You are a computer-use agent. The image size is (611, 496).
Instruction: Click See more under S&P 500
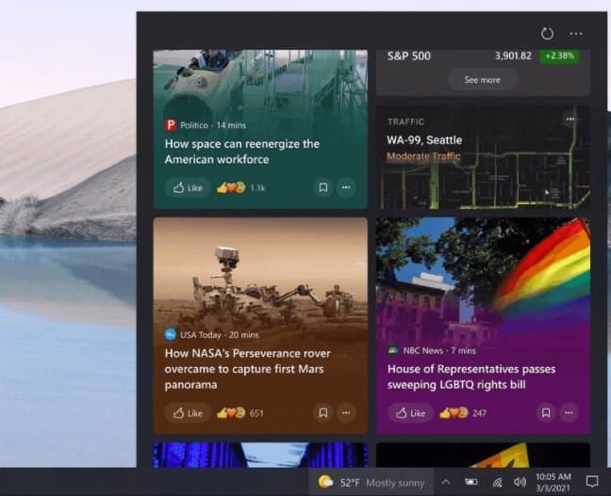(483, 80)
